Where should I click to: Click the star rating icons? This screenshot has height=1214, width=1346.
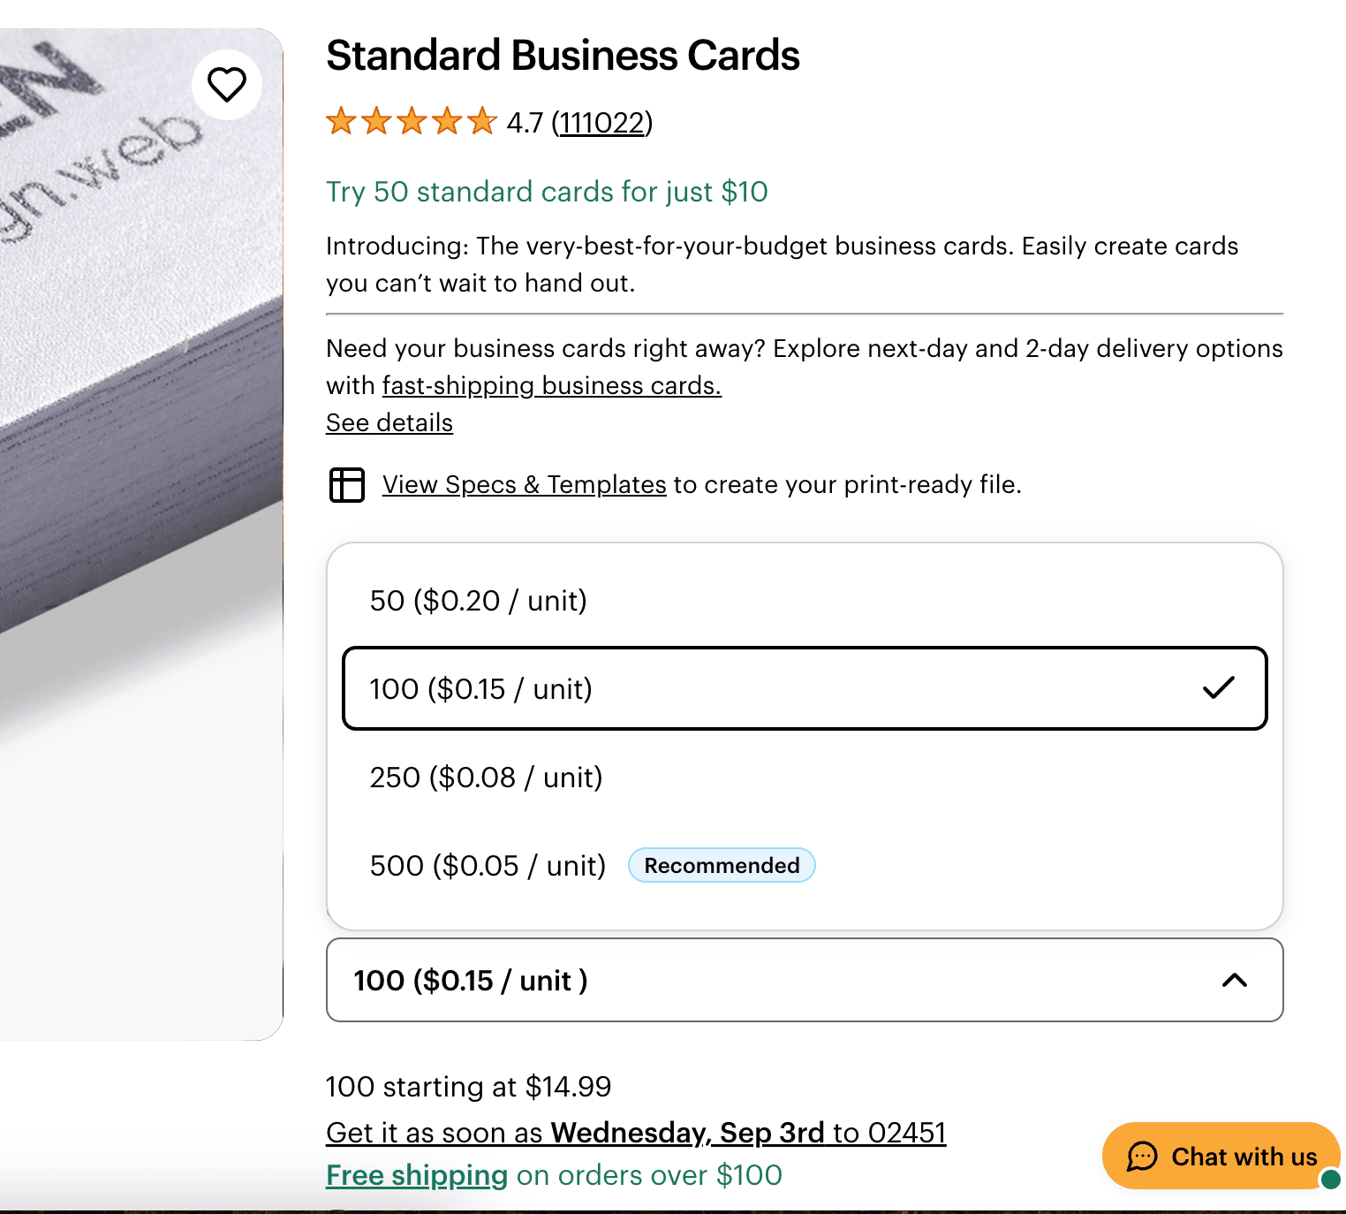[412, 121]
